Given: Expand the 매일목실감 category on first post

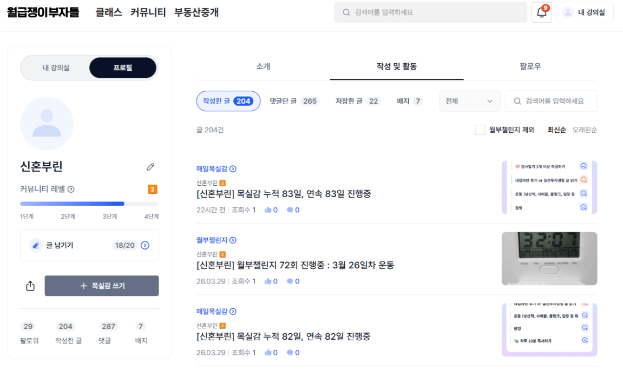Looking at the screenshot, I should (233, 169).
